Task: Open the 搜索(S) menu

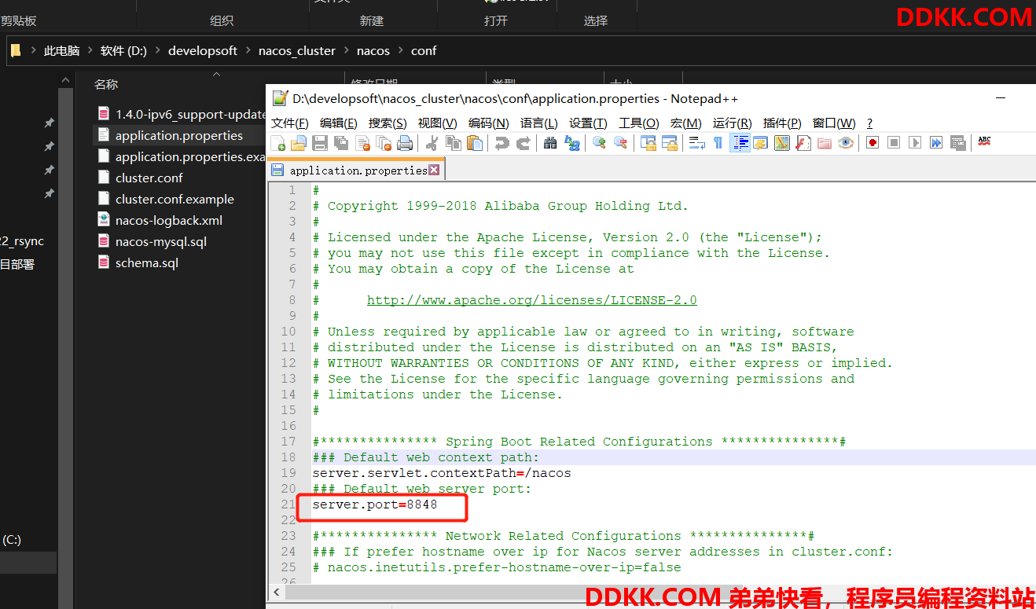Action: click(388, 123)
